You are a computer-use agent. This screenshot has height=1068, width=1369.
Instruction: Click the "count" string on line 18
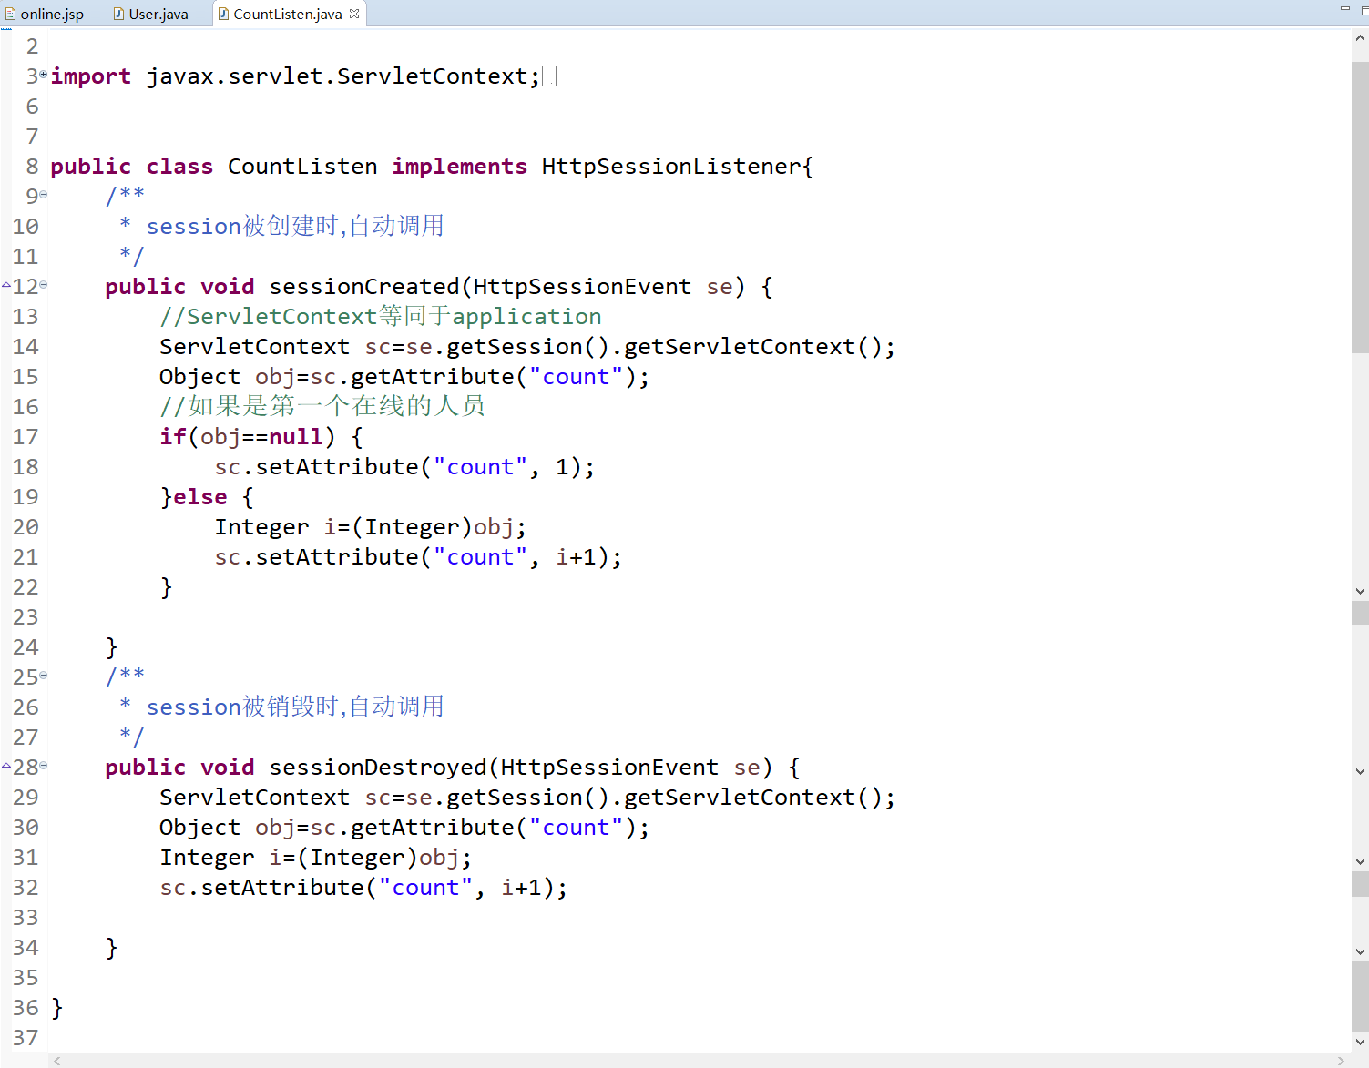(x=480, y=467)
